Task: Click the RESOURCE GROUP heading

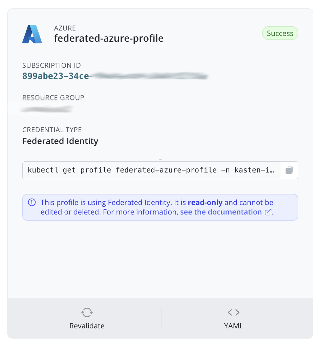Action: pos(53,98)
